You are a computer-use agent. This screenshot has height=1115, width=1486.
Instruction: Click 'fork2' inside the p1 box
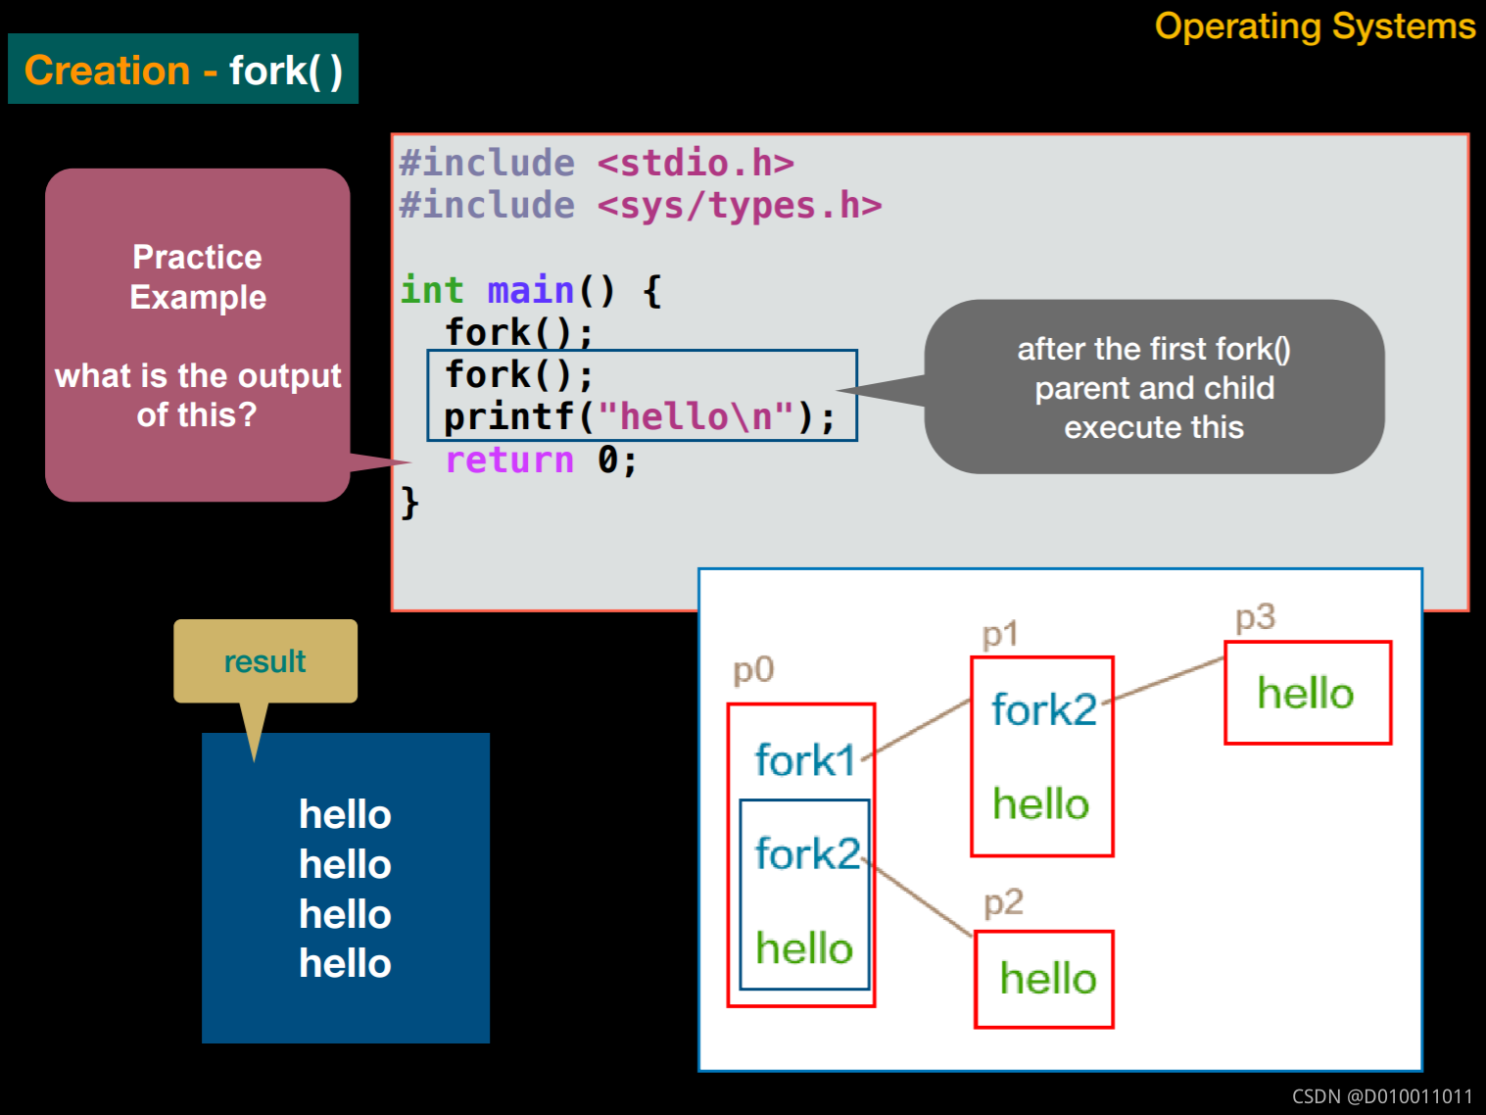point(1043,709)
